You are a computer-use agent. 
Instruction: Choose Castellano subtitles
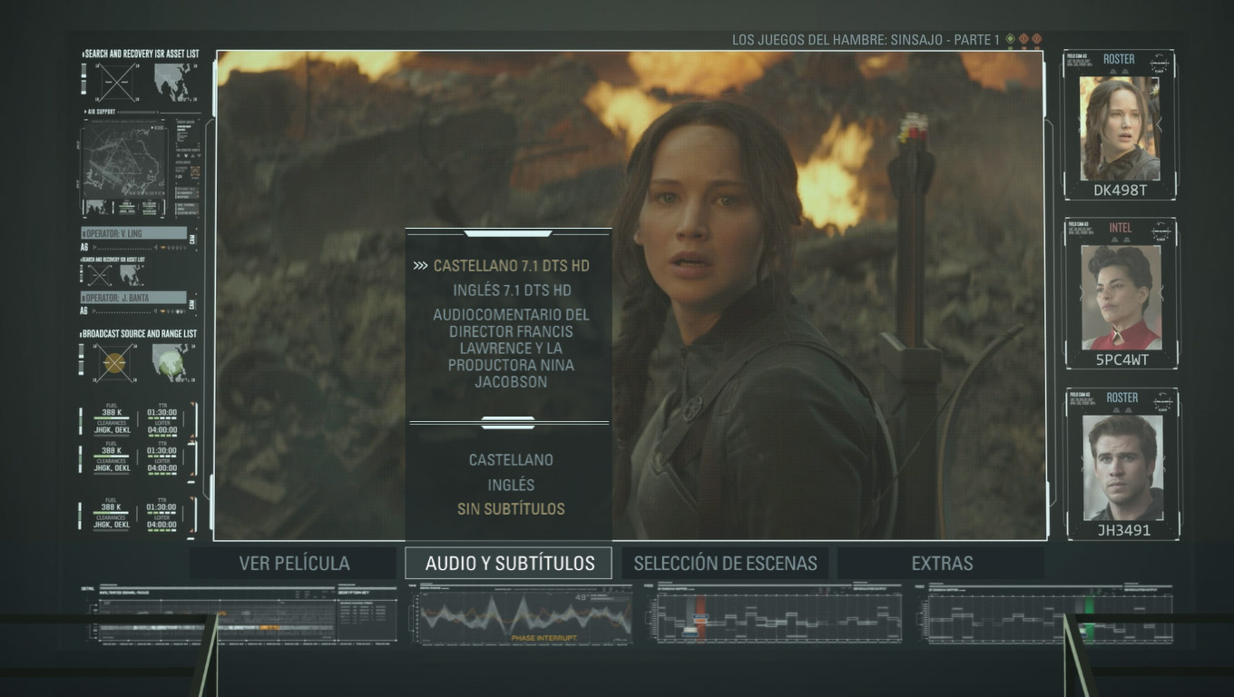[511, 460]
